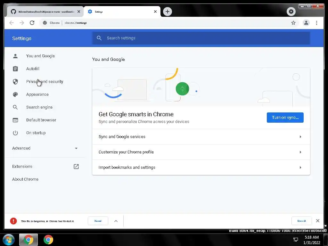Click the arrow on Import bookmarks and settings

(x=300, y=167)
